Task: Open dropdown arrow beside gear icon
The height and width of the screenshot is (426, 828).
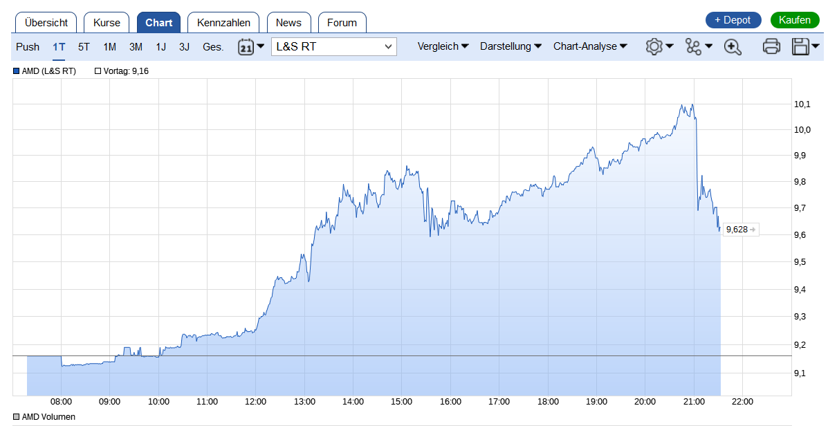Action: click(669, 46)
